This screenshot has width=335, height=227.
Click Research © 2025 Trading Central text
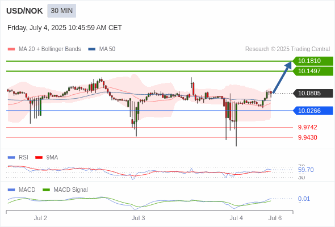(x=287, y=49)
